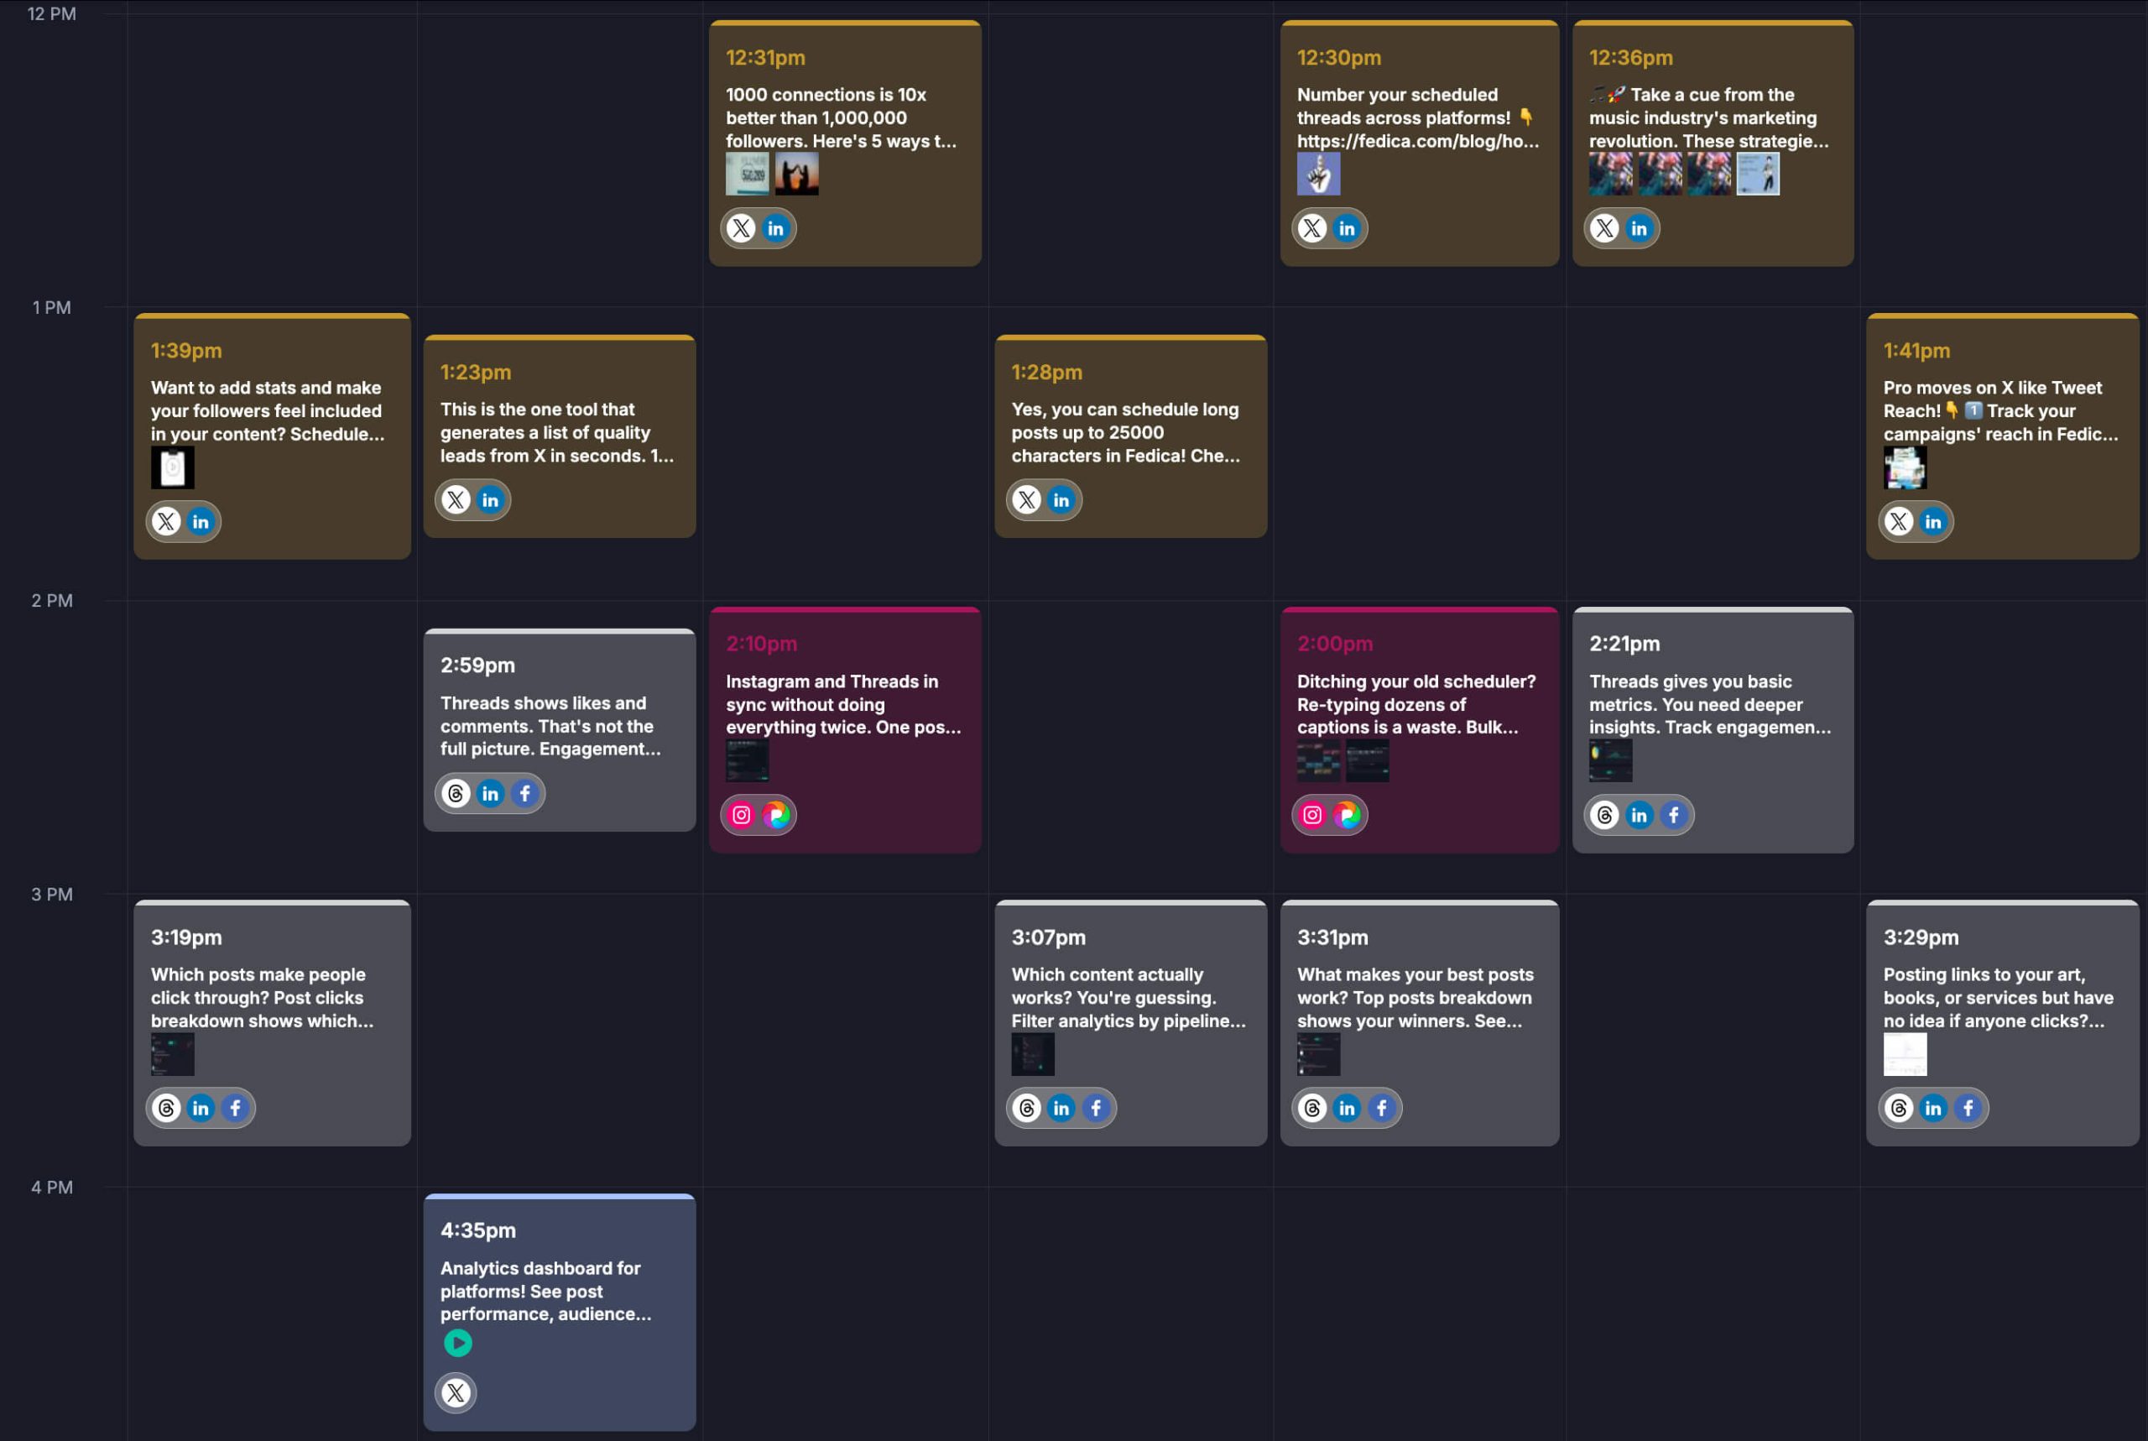Open silhouette thumbnail on the 12:31pm post

pos(796,174)
